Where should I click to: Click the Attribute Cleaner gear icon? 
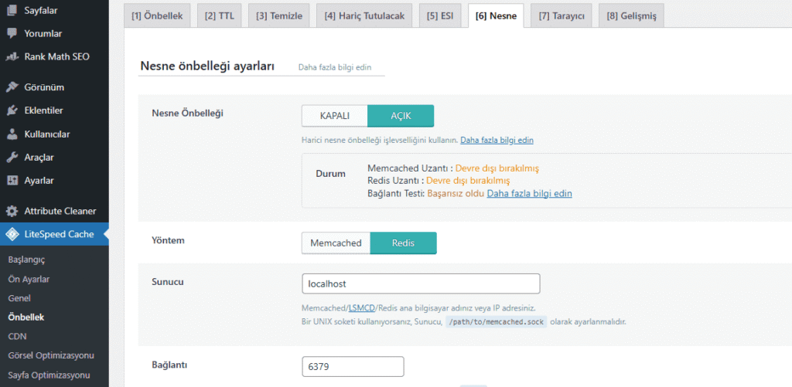point(12,211)
